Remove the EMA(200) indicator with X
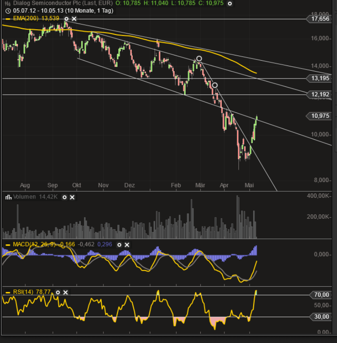Viewport: 337px width, 343px height. [x=74, y=19]
